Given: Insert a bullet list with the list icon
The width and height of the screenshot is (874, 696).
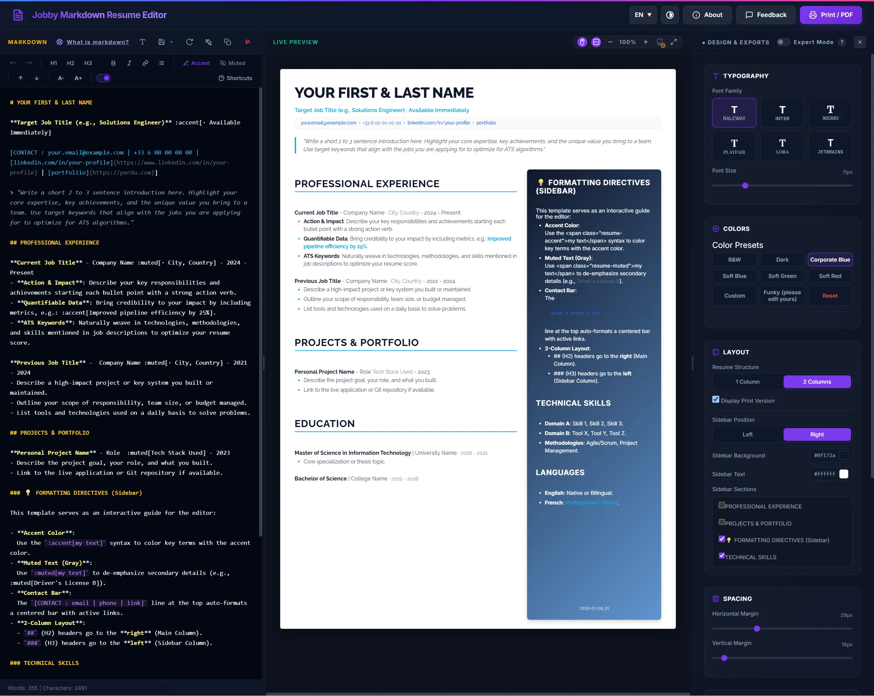Looking at the screenshot, I should coord(161,63).
